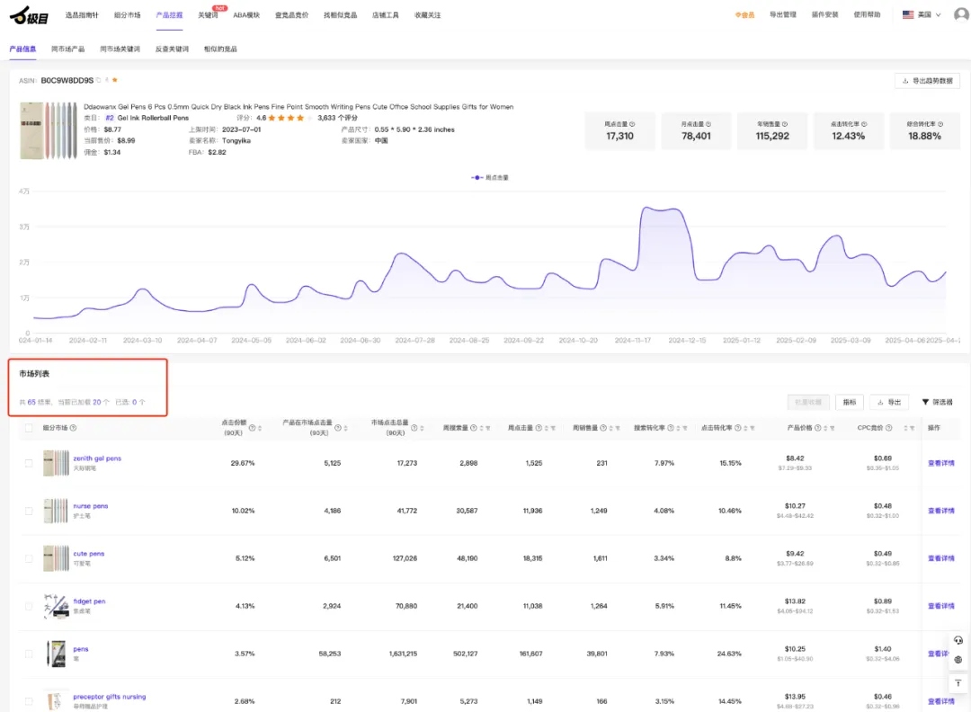Check the box for zenith gel pens row
The width and height of the screenshot is (971, 712).
click(29, 463)
